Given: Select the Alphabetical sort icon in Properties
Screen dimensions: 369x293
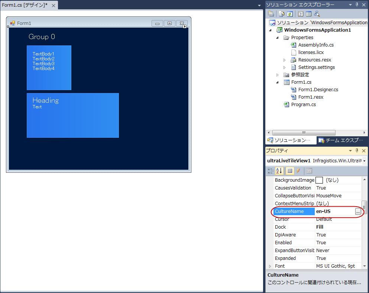Looking at the screenshot, I should pyautogui.click(x=279, y=171).
